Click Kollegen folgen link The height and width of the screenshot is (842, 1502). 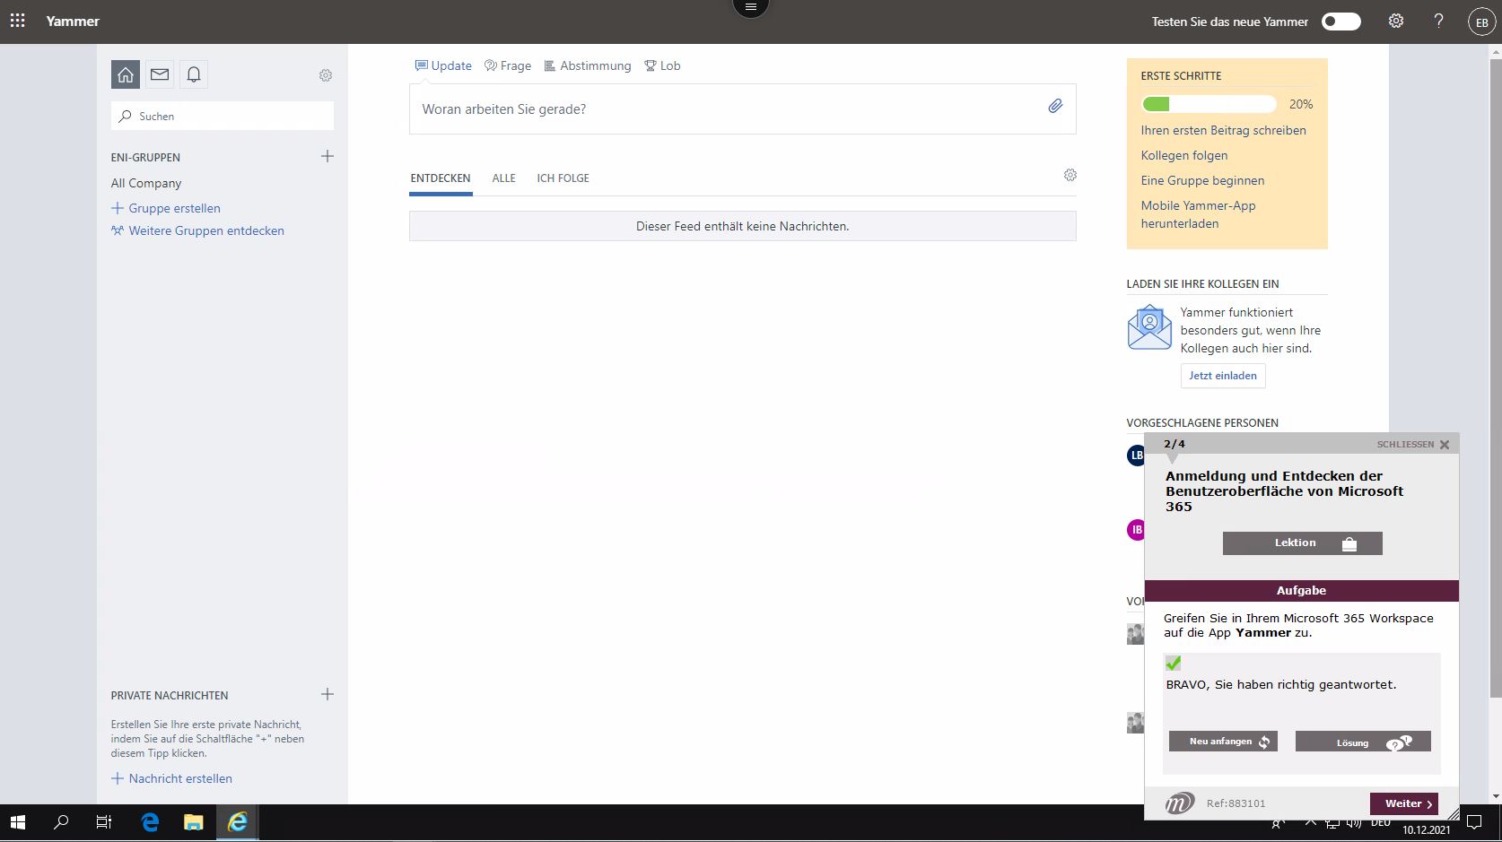click(x=1184, y=155)
